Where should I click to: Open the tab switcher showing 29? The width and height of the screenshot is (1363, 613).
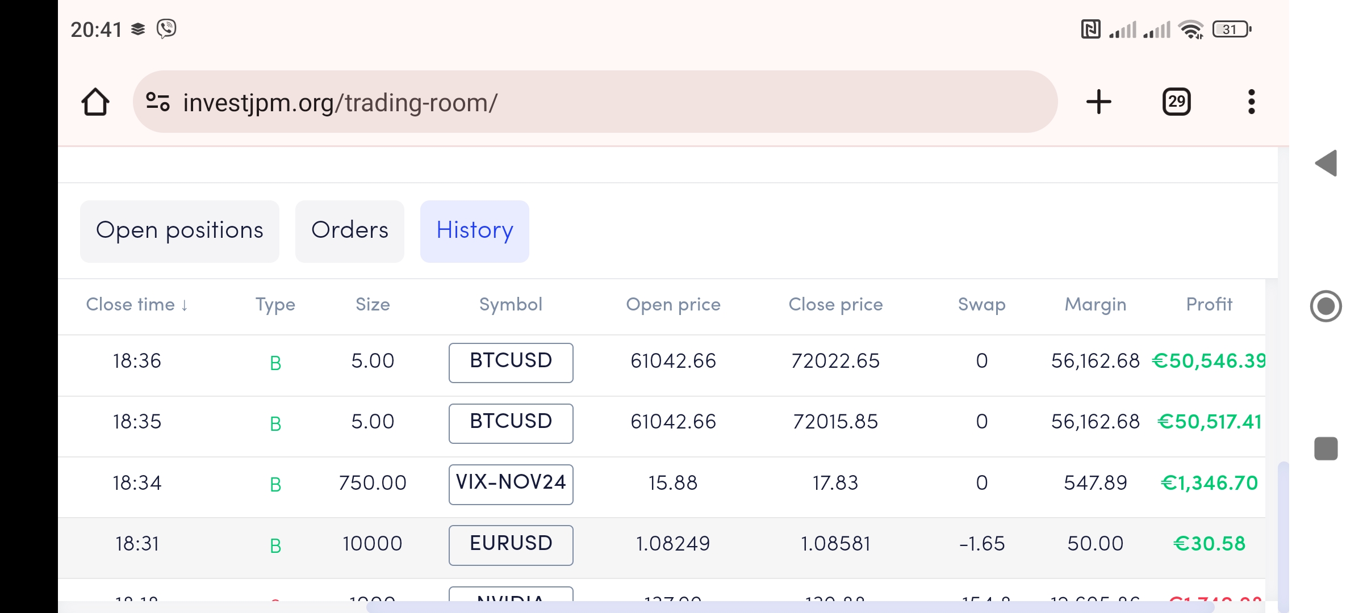(1176, 102)
